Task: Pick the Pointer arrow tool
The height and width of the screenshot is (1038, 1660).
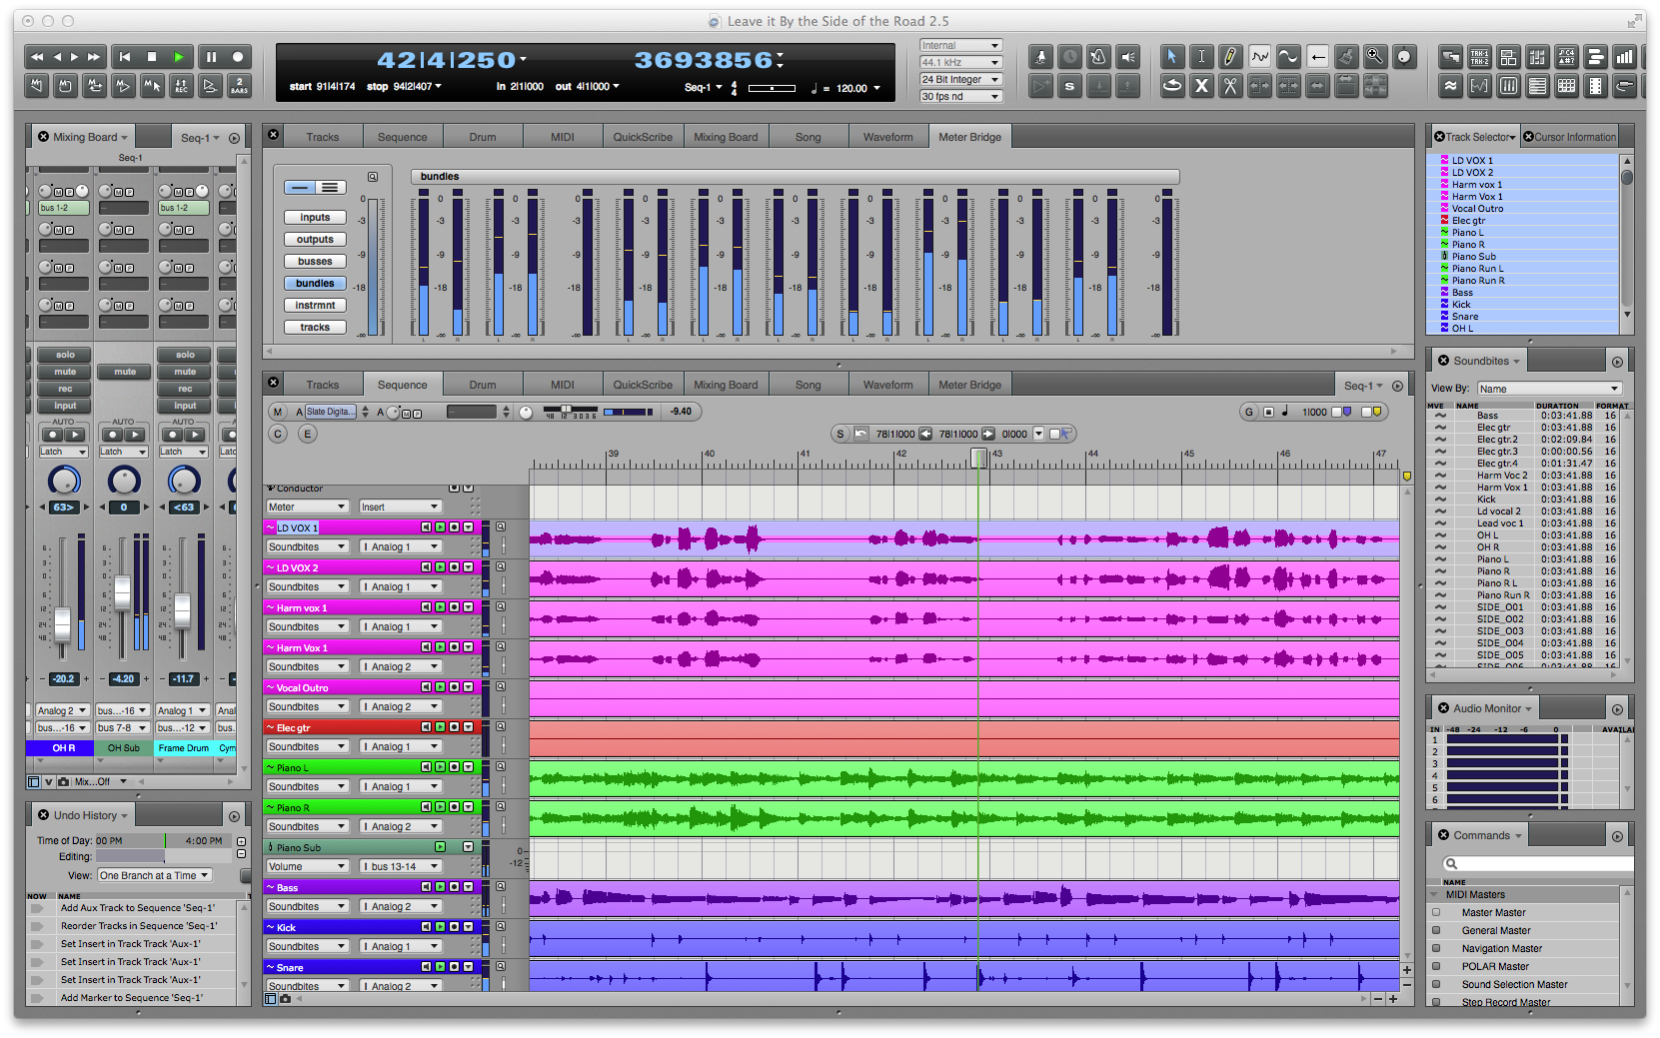Action: (x=1172, y=57)
